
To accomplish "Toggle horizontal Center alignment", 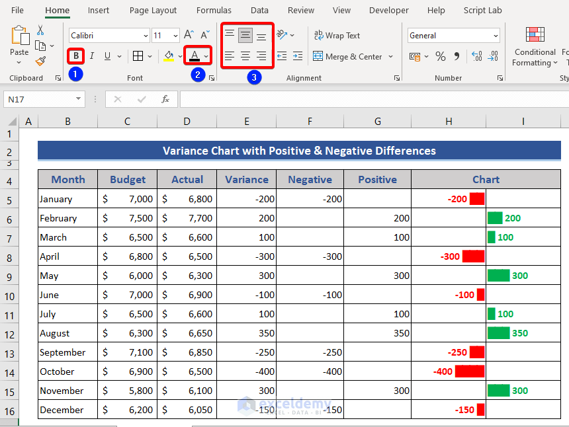I will pos(245,56).
